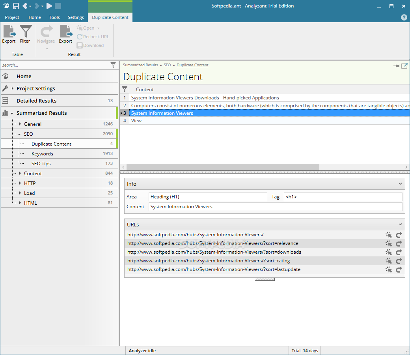Click the Analyzant logo icon in title bar
Screen dimensions: 410x355
click(x=6, y=6)
